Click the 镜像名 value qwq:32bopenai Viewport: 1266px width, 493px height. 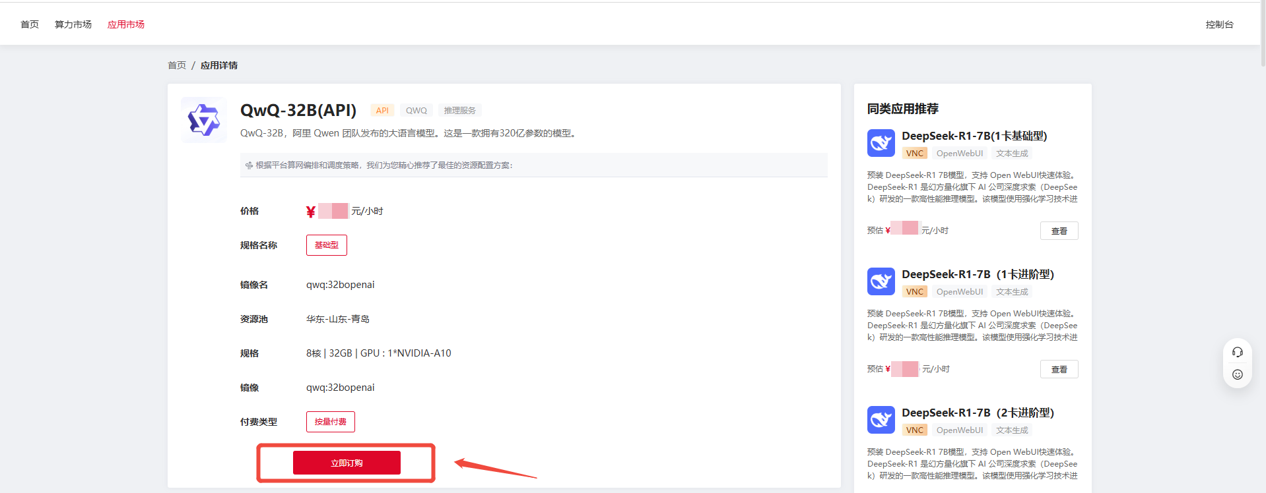click(x=341, y=285)
